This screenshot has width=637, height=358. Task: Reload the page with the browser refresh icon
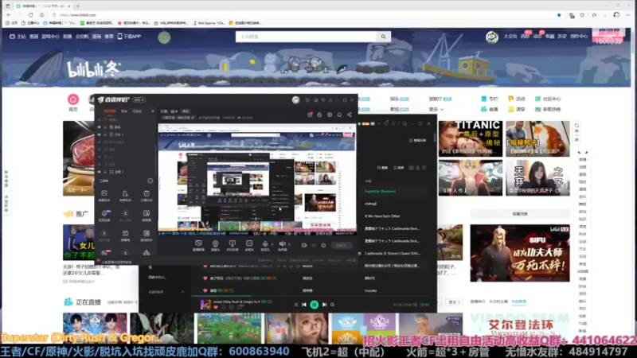coord(30,15)
